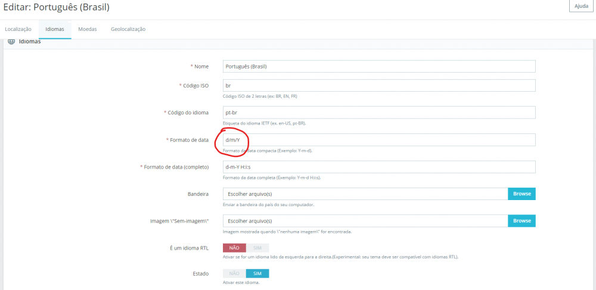The height and width of the screenshot is (290, 596).
Task: Set Estado to NÃO
Action: pos(234,273)
